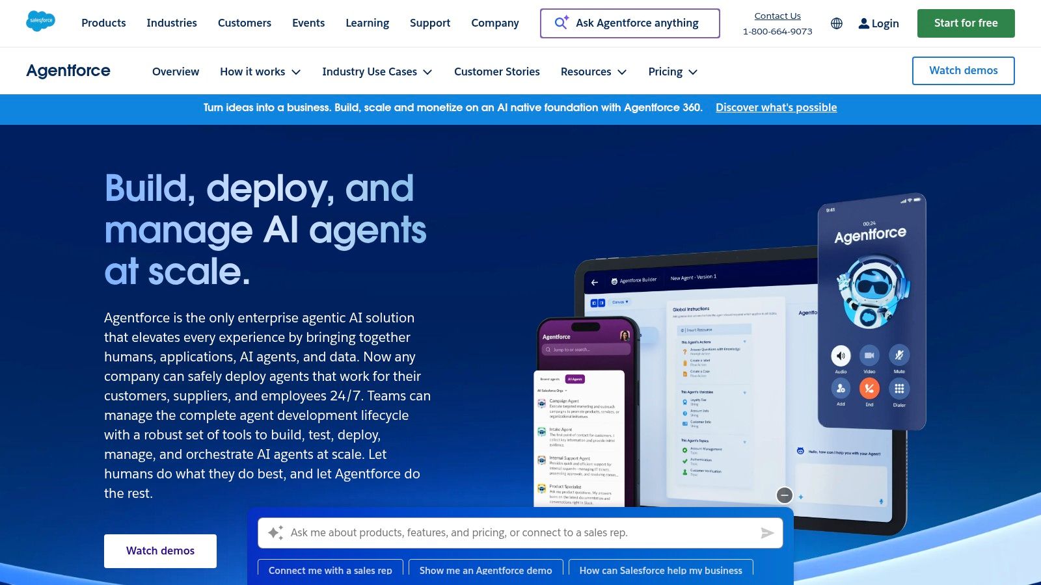Select Customer Stories in the Agentforce navigation
Screen dimensions: 1041x585
496,71
